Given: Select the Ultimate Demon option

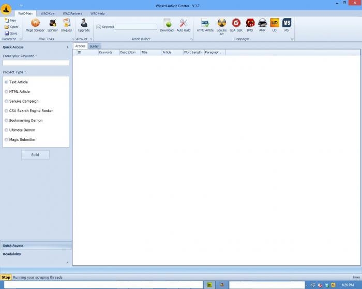Looking at the screenshot, I should (20, 130).
